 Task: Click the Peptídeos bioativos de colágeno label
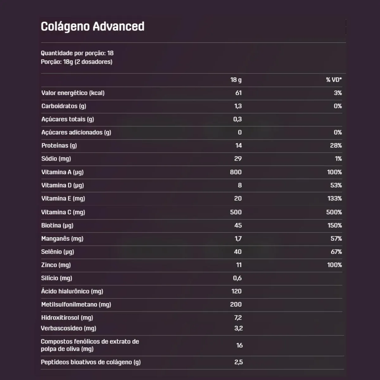click(x=91, y=362)
